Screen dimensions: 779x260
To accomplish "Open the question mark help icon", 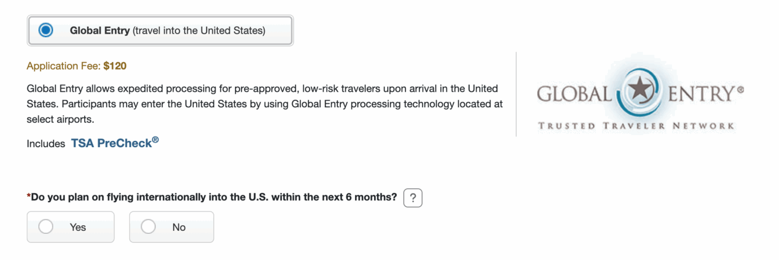I will coord(412,198).
